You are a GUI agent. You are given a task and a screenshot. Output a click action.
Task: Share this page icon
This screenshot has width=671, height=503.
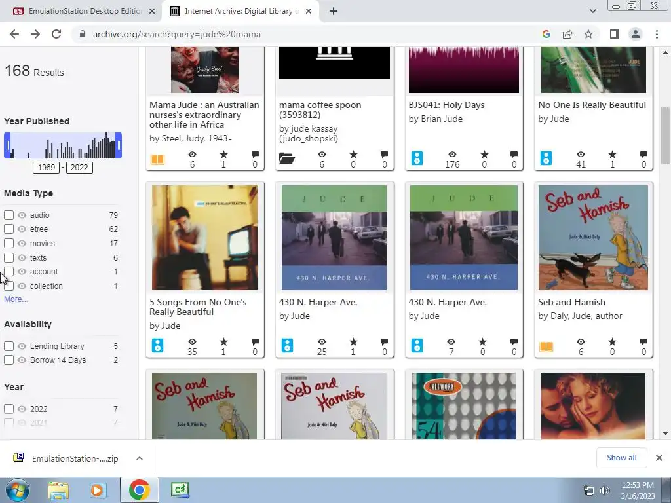567,34
